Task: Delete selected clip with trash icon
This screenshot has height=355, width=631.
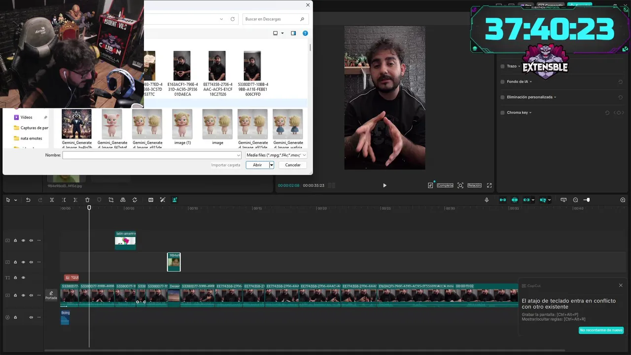Action: point(87,200)
